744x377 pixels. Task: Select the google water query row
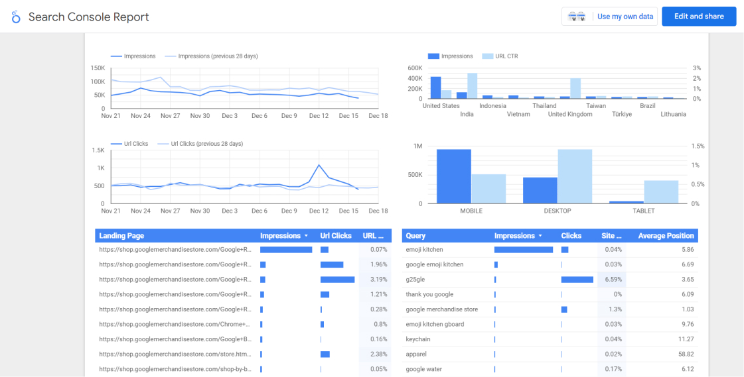(550, 370)
